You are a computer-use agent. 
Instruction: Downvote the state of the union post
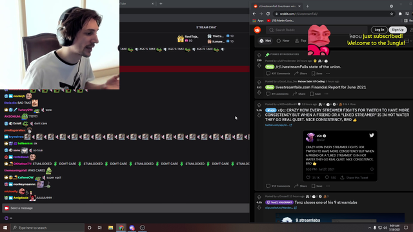[259, 66]
